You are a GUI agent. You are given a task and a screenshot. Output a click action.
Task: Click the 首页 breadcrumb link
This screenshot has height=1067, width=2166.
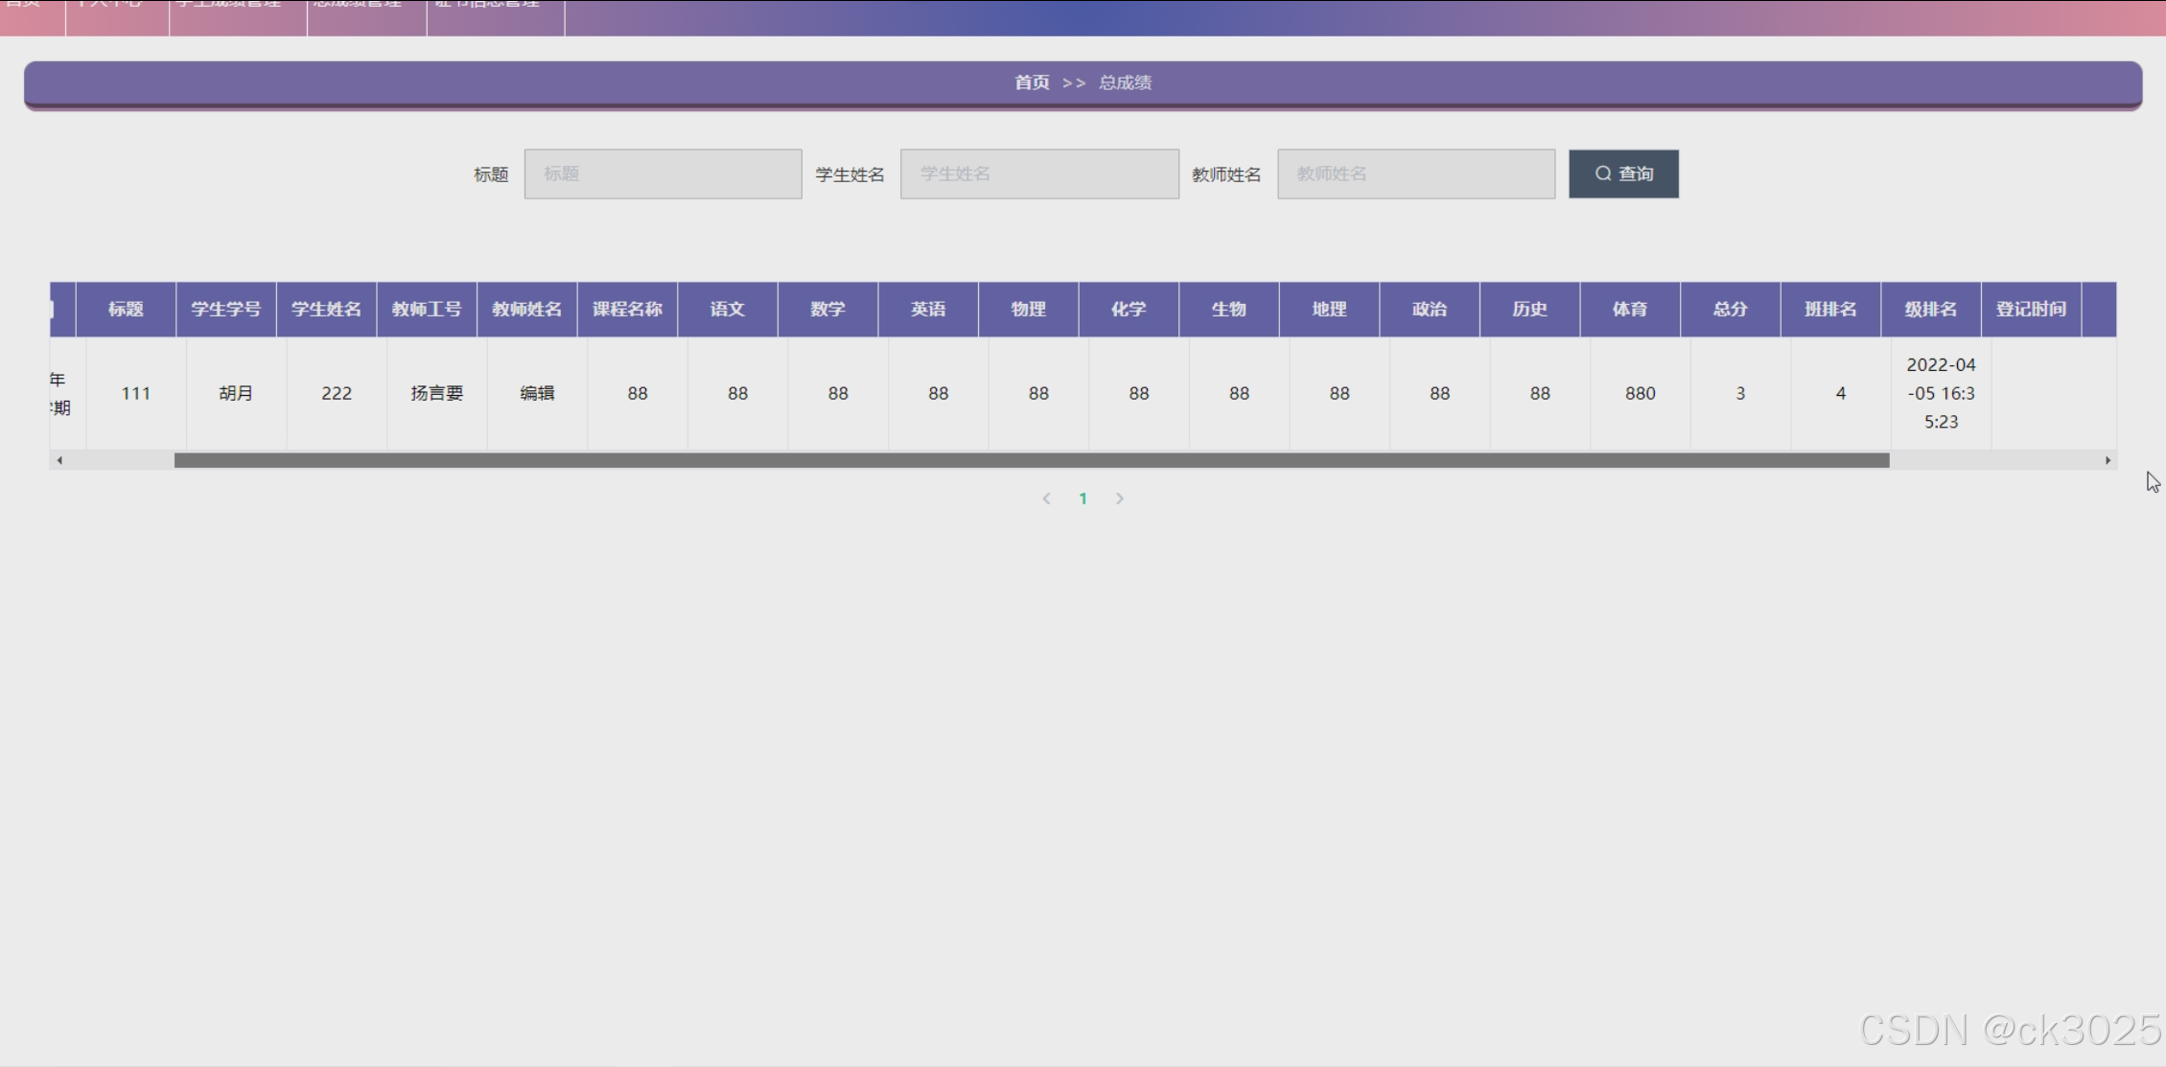pyautogui.click(x=1032, y=82)
